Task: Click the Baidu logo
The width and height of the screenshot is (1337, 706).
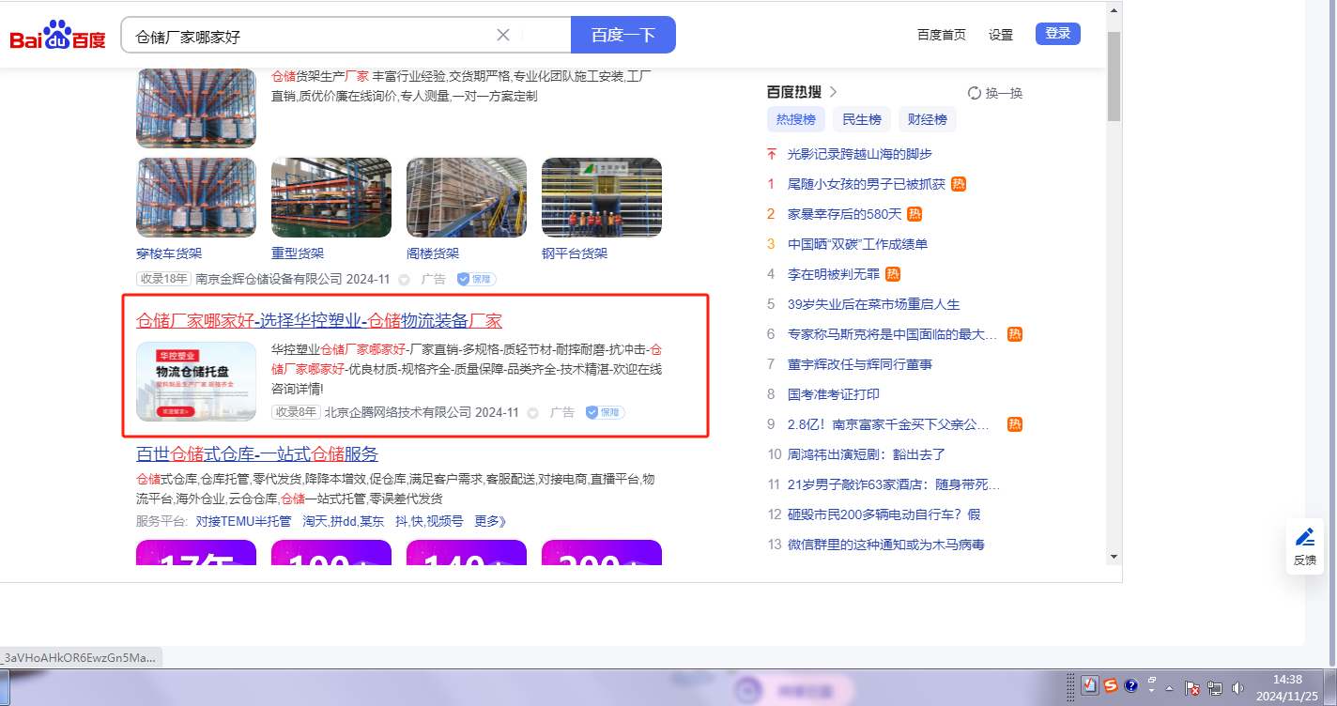Action: (58, 37)
